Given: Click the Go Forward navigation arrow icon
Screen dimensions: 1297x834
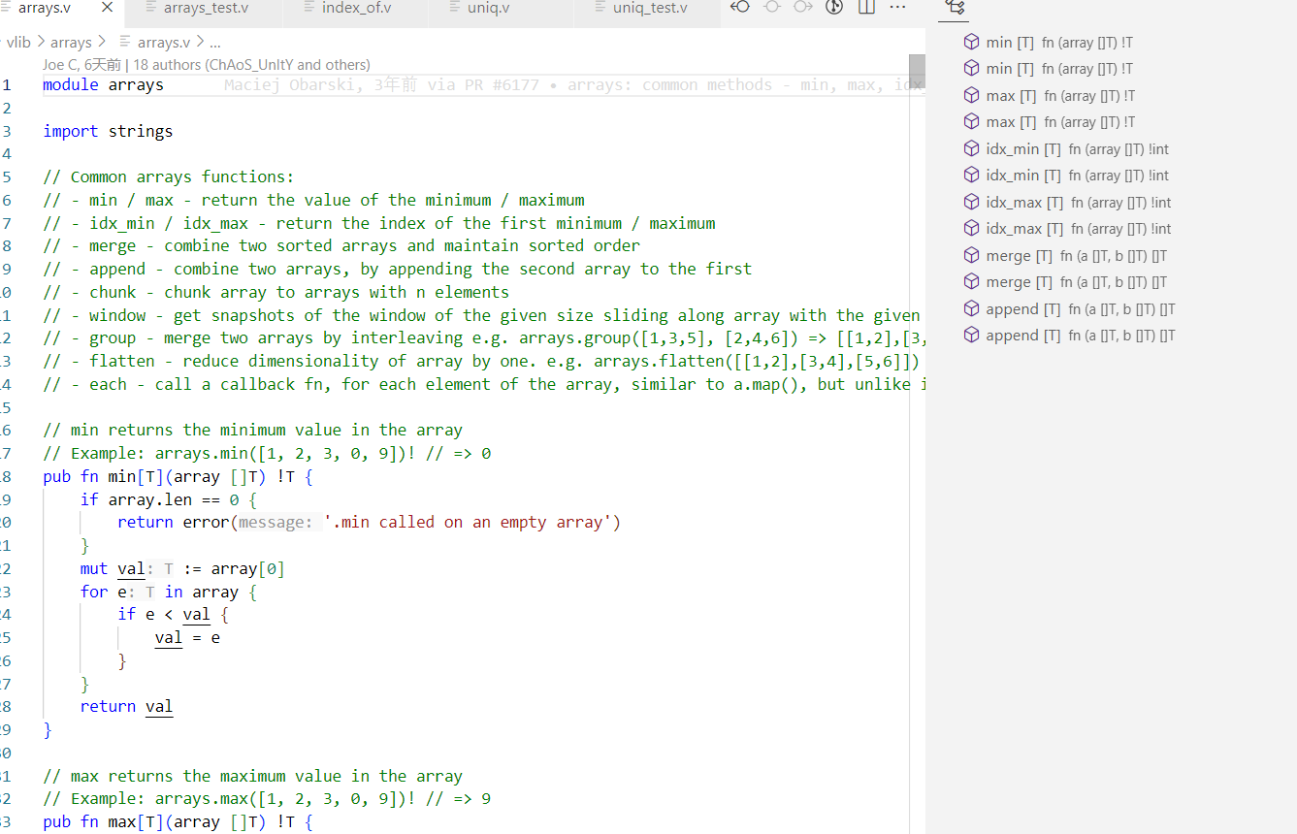Looking at the screenshot, I should click(803, 7).
